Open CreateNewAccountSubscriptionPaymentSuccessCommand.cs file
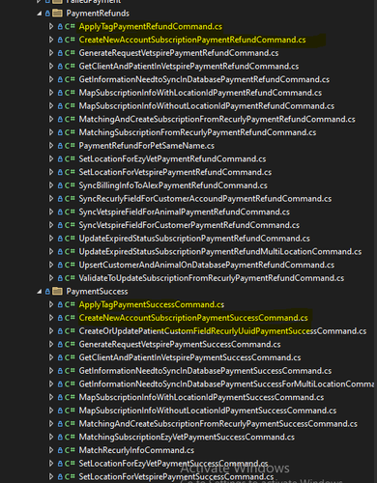 coord(193,318)
